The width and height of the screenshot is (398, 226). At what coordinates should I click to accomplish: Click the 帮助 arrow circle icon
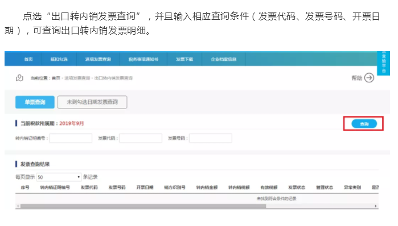coord(369,78)
